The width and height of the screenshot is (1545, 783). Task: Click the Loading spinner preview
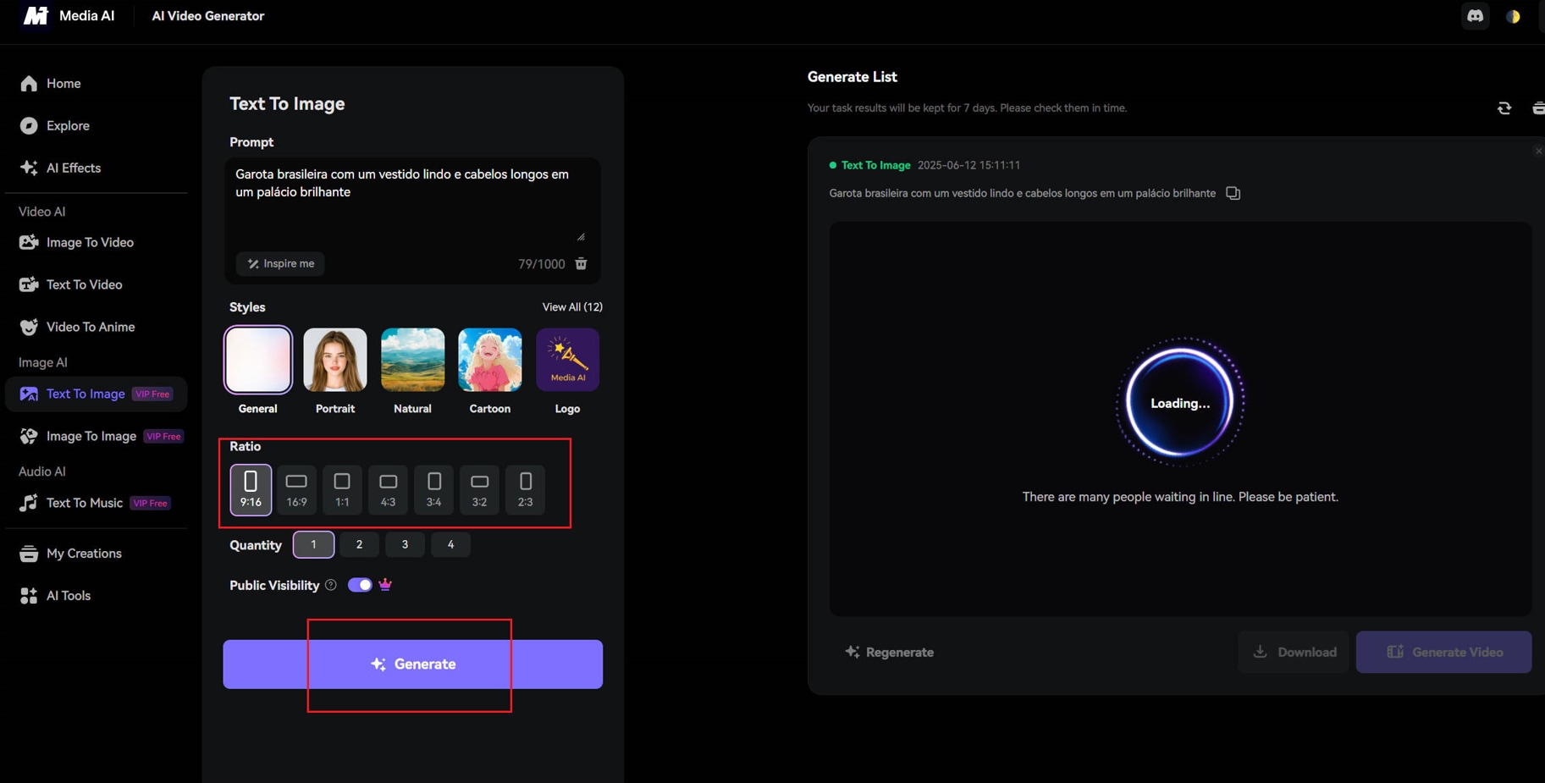(x=1180, y=403)
